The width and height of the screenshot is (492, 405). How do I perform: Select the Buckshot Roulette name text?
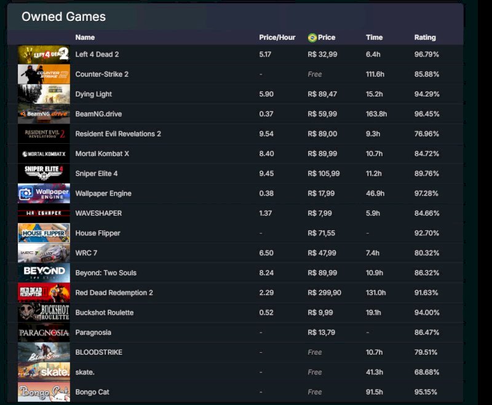pos(104,313)
